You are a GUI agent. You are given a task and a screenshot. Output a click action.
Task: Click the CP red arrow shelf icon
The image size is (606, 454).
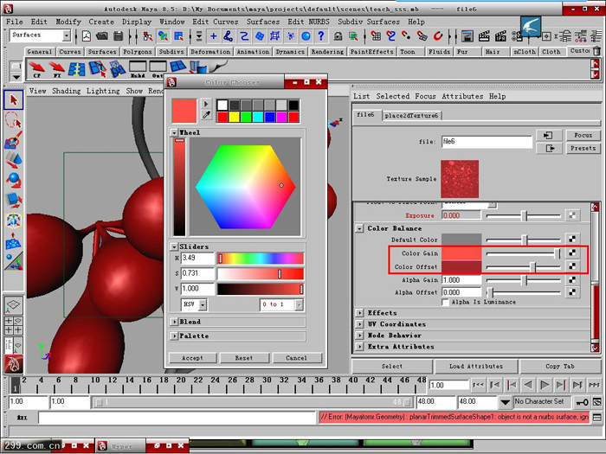(36, 69)
